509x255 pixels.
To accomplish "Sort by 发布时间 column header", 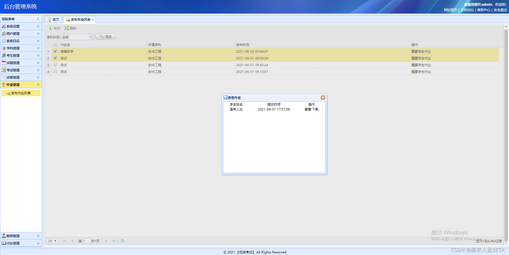I will [322, 45].
